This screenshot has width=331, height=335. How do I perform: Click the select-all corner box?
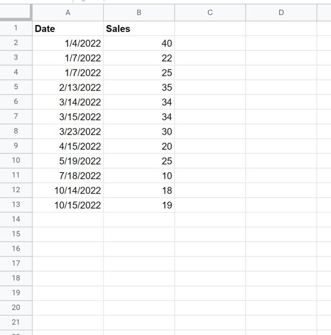[x=16, y=13]
